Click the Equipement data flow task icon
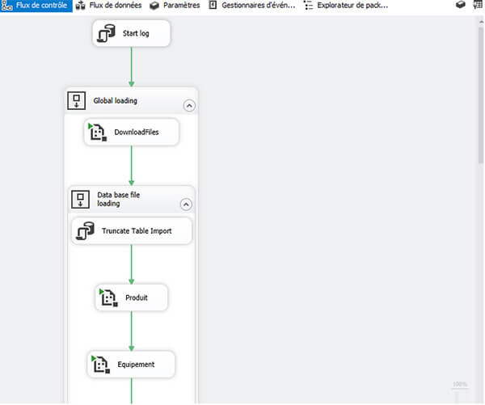The height and width of the screenshot is (405, 485). coord(100,365)
